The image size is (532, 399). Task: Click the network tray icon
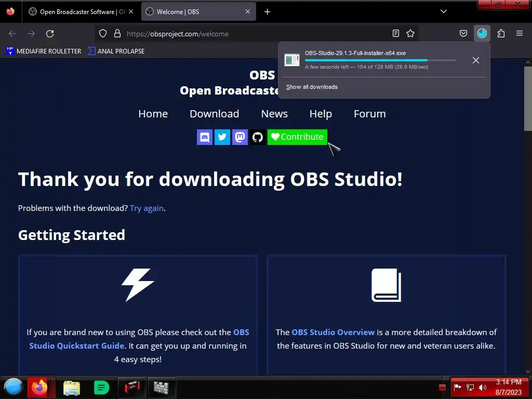pyautogui.click(x=470, y=388)
